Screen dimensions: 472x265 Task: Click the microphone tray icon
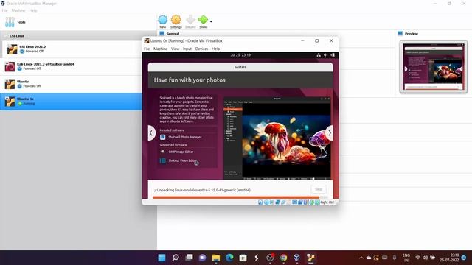point(395,258)
